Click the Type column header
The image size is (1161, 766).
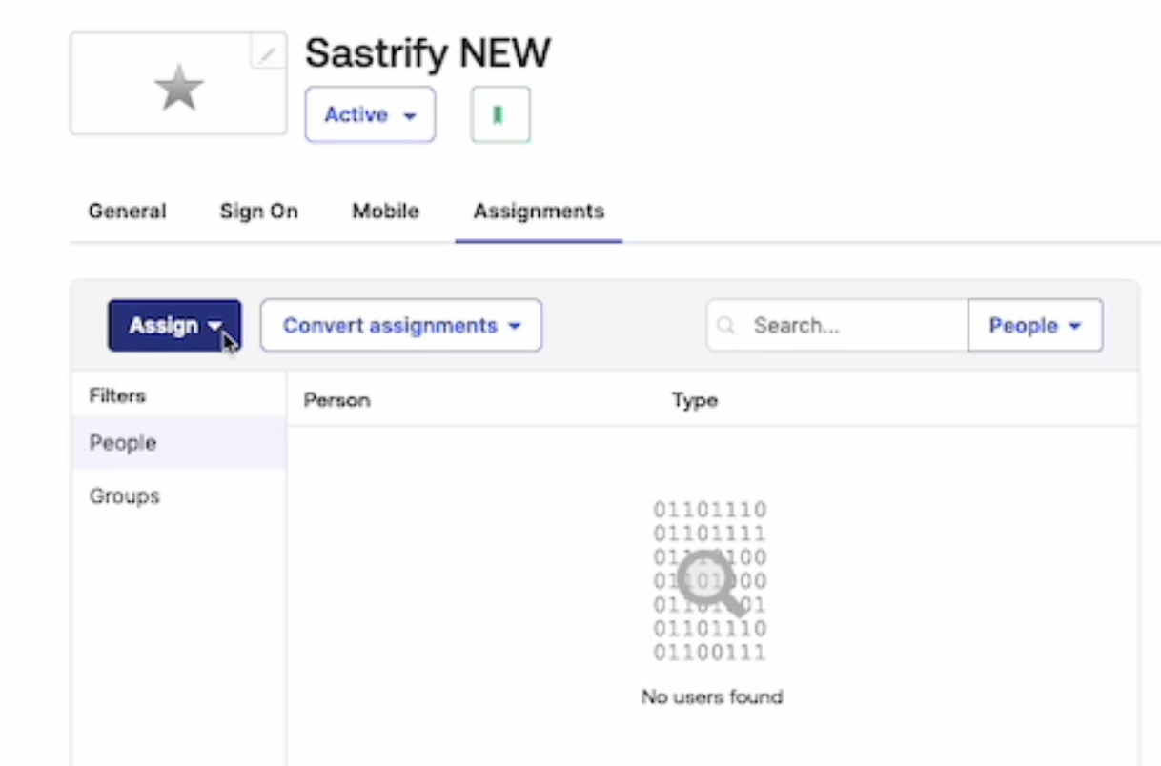coord(694,400)
